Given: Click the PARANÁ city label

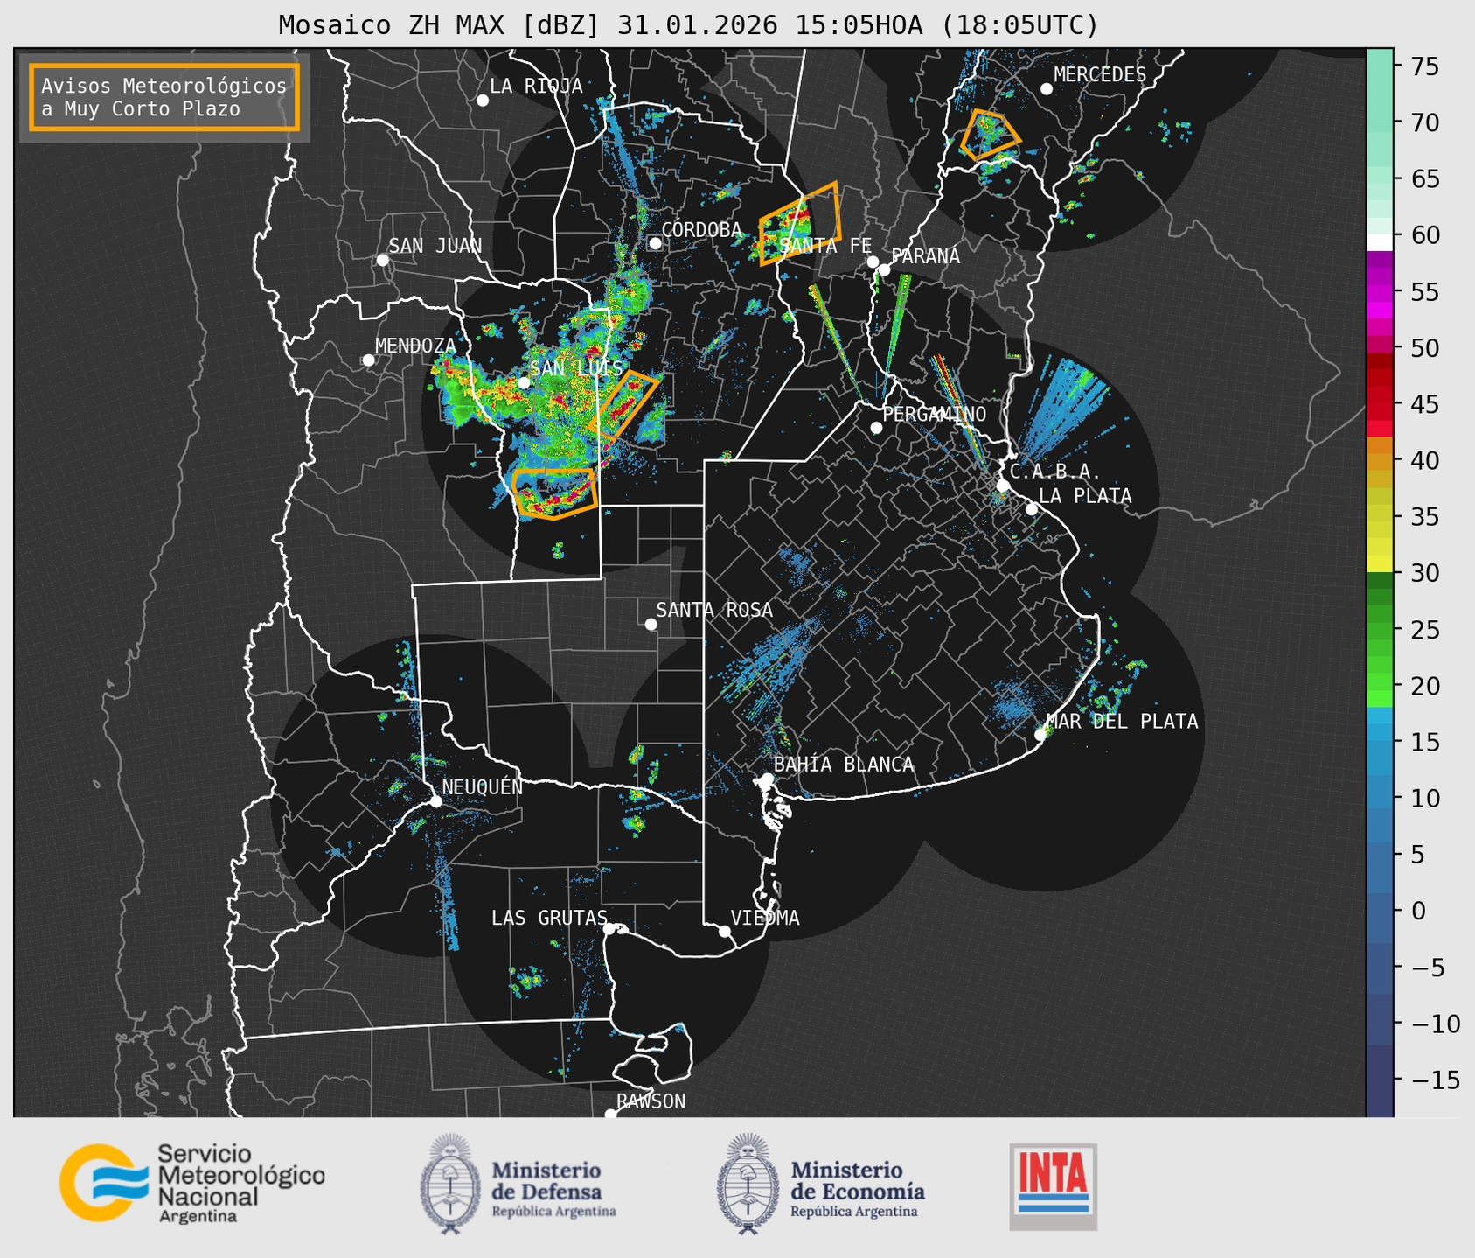Looking at the screenshot, I should pyautogui.click(x=925, y=255).
